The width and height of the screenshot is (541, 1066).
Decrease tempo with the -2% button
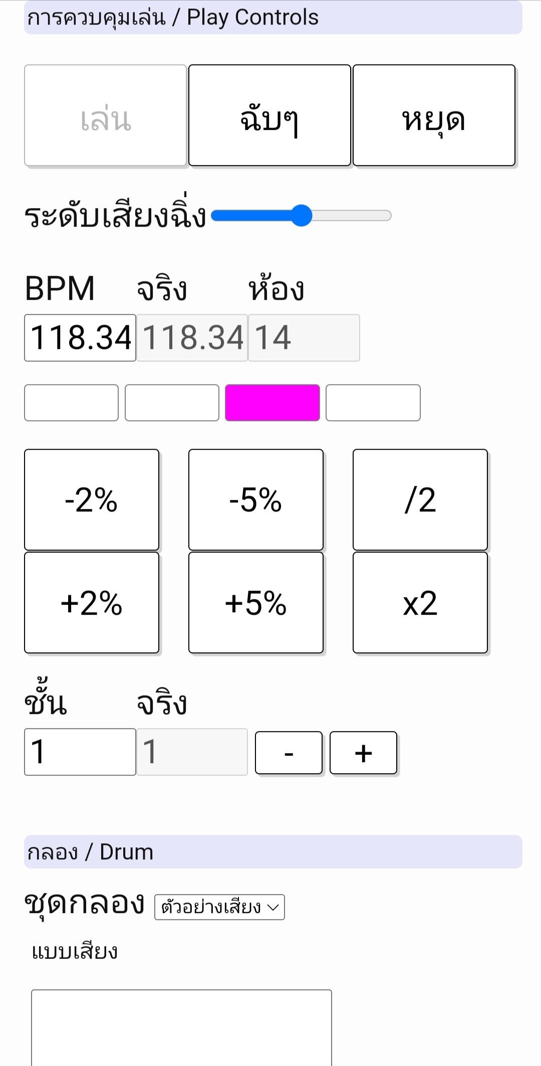pos(92,500)
